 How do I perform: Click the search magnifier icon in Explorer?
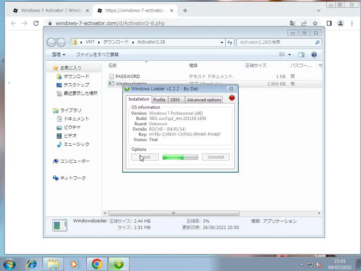point(317,42)
